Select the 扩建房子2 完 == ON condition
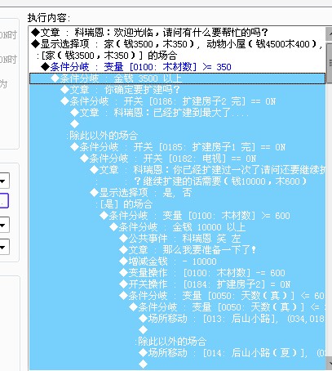Screen dimensions: 332x371 177,101
